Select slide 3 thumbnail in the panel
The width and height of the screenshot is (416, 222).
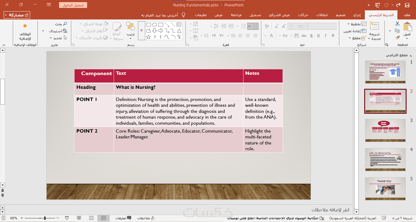tap(385, 130)
